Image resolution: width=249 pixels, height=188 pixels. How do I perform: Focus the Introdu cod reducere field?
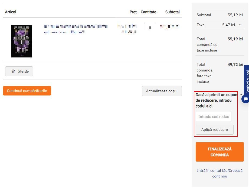(214, 117)
